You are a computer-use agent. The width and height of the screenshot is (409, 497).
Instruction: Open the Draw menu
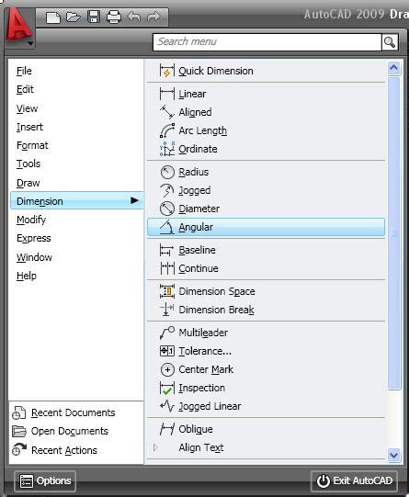pyautogui.click(x=28, y=183)
